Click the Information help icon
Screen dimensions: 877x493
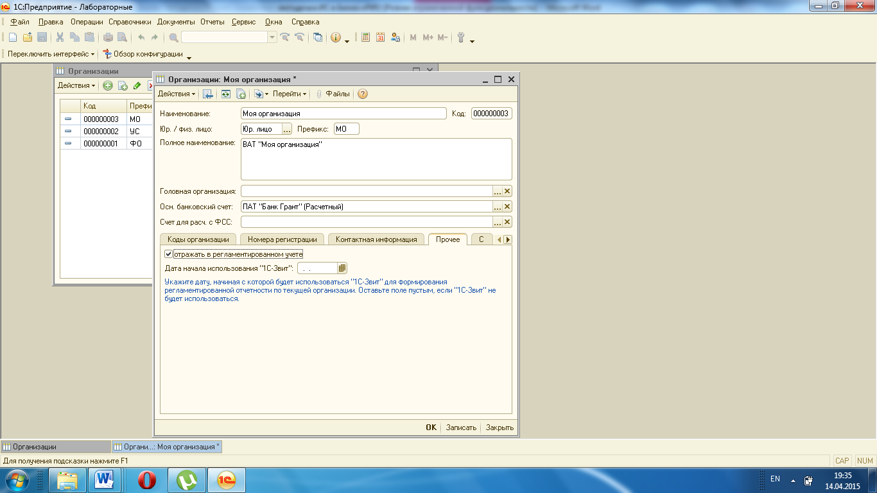point(335,37)
